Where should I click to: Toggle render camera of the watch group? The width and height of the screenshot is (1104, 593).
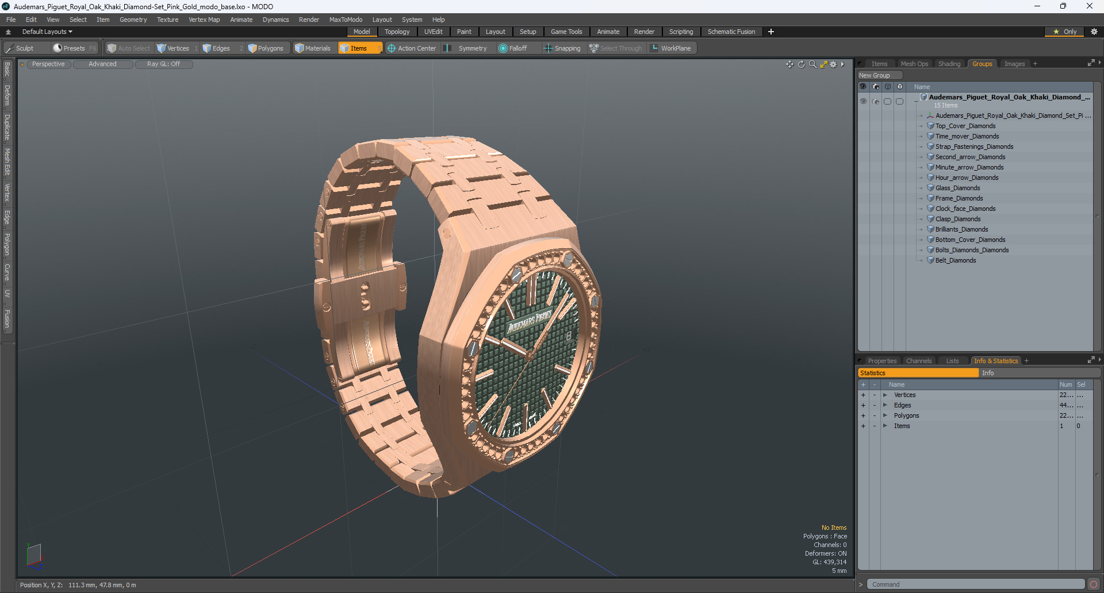tap(875, 101)
